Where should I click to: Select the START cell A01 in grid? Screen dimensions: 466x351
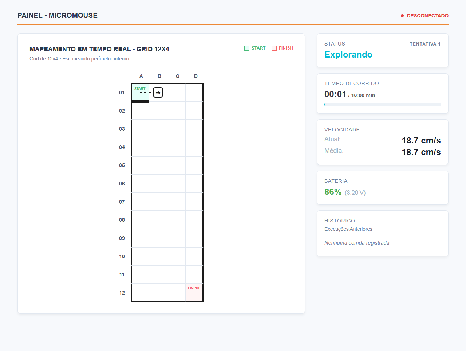[140, 93]
